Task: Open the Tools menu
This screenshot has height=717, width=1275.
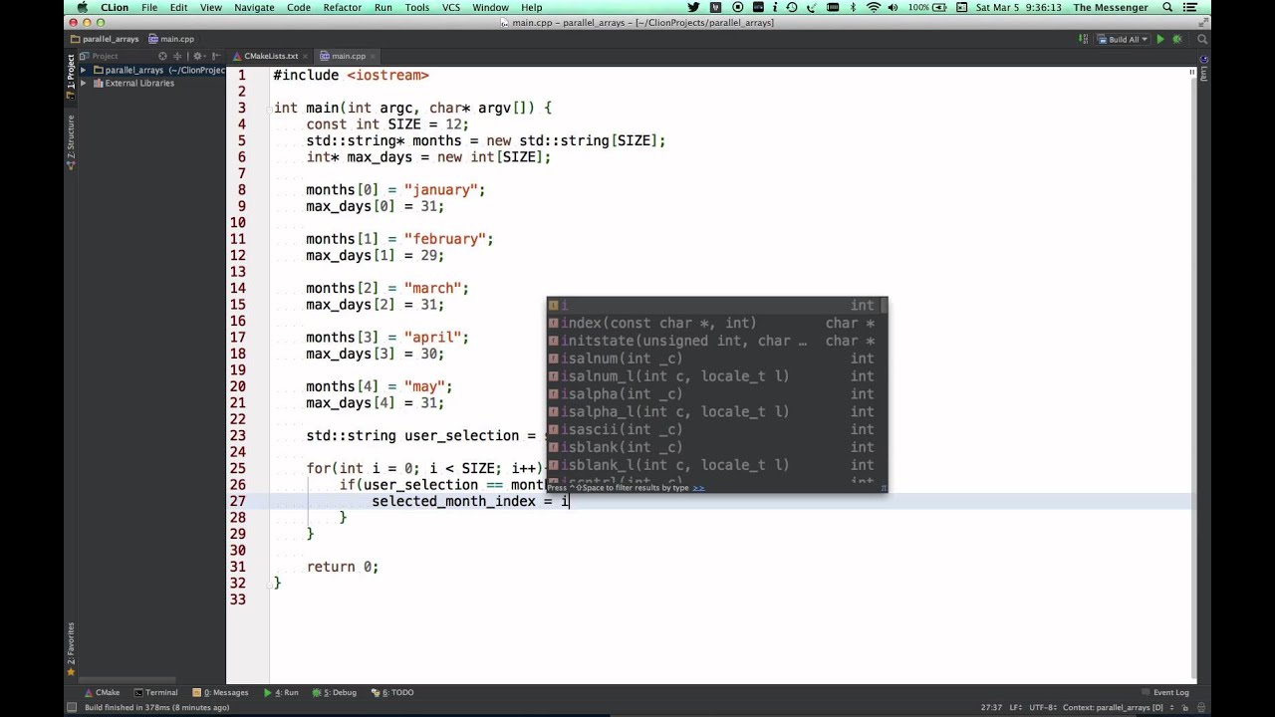Action: pos(417,7)
